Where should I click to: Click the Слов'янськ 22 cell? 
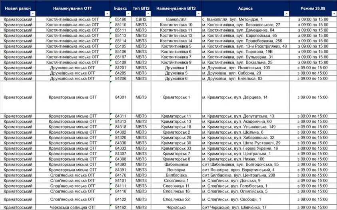(x=176, y=199)
